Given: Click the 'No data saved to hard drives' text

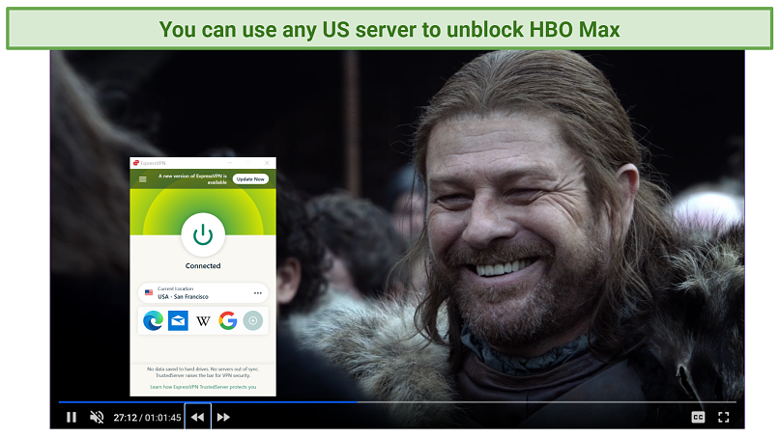Looking at the screenshot, I should (203, 372).
